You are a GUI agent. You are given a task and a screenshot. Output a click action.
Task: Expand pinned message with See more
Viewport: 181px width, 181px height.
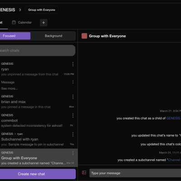(10, 89)
